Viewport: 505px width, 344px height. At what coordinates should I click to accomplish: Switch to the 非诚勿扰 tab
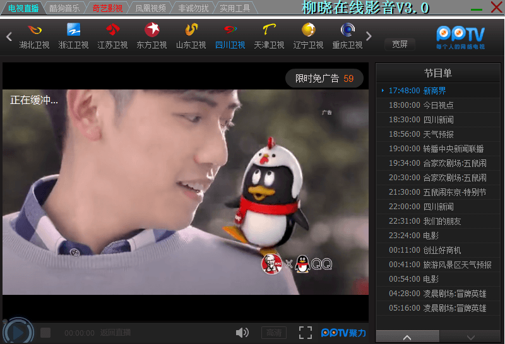coord(193,8)
